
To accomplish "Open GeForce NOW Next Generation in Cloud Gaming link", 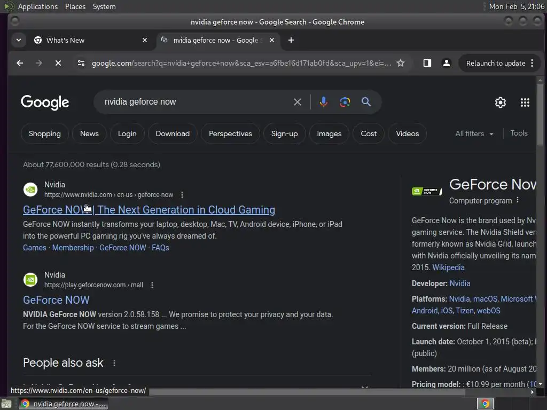I will pos(149,210).
